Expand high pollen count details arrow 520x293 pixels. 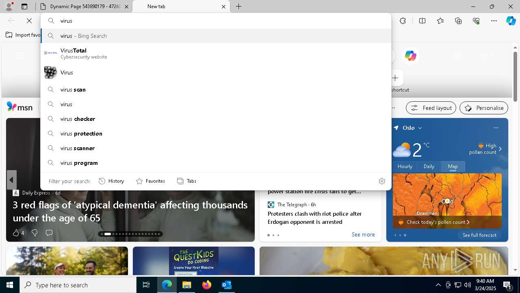pos(500,149)
